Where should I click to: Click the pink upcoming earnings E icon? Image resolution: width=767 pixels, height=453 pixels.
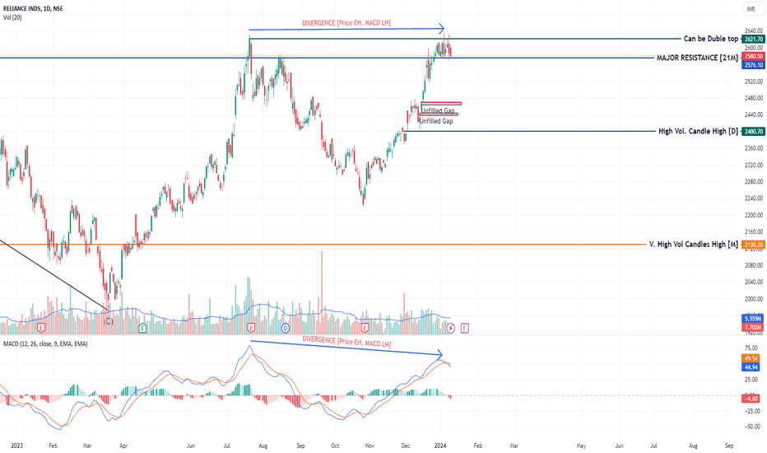point(464,328)
